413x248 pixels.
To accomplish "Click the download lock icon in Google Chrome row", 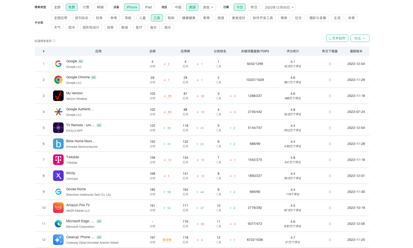I will pos(330,80).
